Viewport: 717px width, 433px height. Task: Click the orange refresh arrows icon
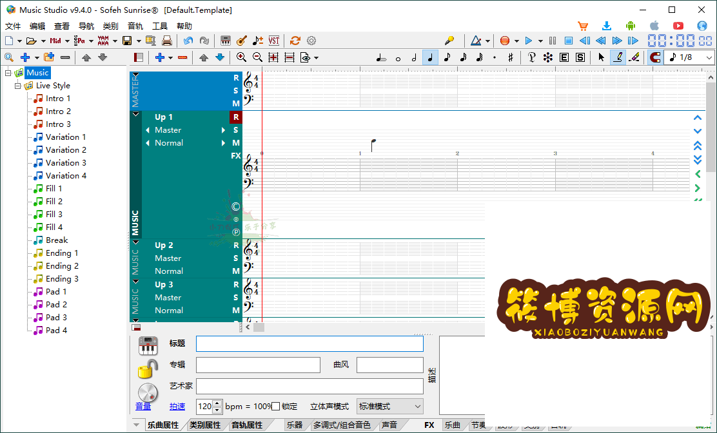pos(295,41)
